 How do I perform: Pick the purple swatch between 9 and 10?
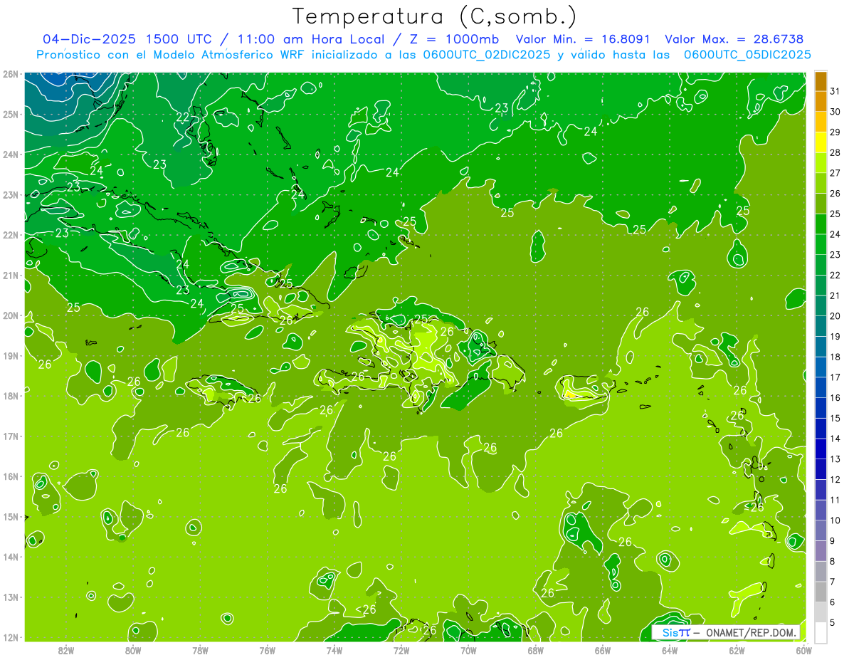pos(821,530)
